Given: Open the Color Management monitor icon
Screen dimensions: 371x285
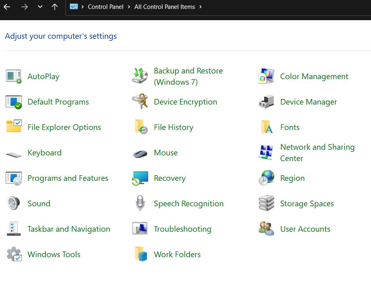Looking at the screenshot, I should (x=266, y=76).
